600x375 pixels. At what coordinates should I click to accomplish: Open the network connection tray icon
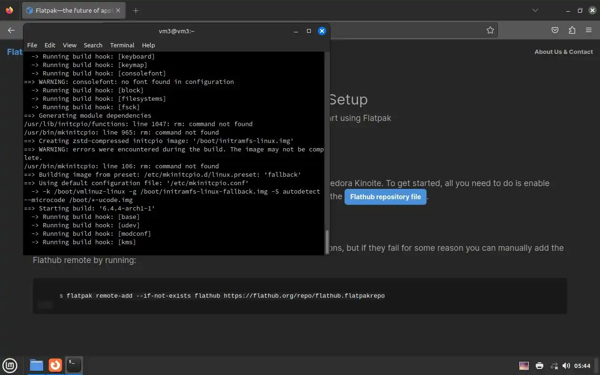click(554, 366)
